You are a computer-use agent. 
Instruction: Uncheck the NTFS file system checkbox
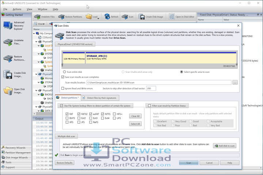[103, 114]
